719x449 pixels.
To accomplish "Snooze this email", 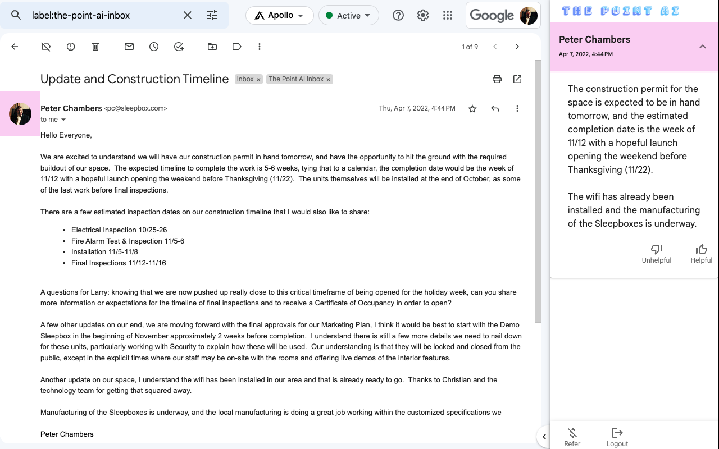I will (x=154, y=47).
